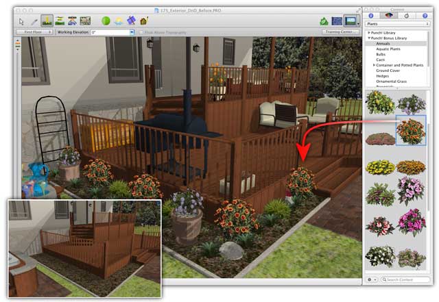Select the highlighted orange flower plant thumbnail

click(x=411, y=130)
